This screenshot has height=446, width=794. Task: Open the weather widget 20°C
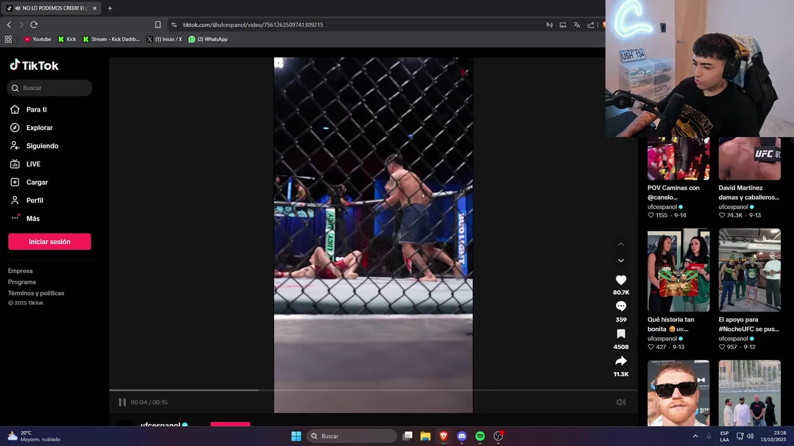pyautogui.click(x=34, y=436)
